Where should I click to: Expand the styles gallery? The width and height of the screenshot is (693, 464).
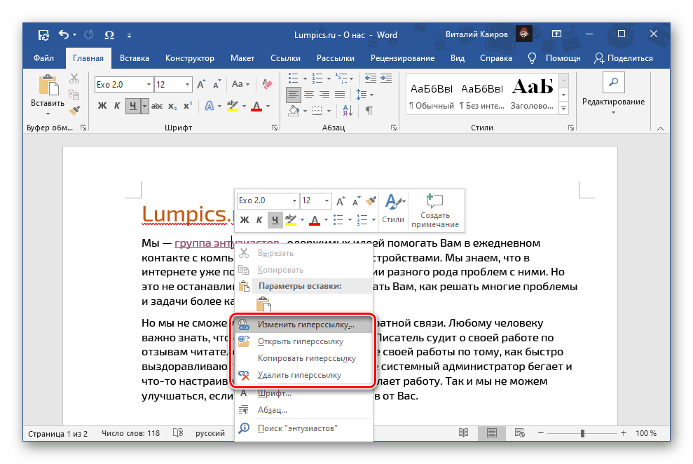563,108
